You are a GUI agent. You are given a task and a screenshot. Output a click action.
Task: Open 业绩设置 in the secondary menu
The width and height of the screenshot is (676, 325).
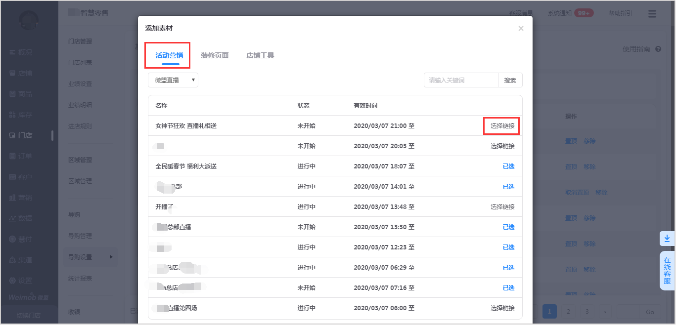point(80,84)
